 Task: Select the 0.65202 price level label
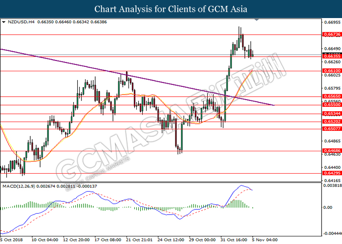point(332,122)
